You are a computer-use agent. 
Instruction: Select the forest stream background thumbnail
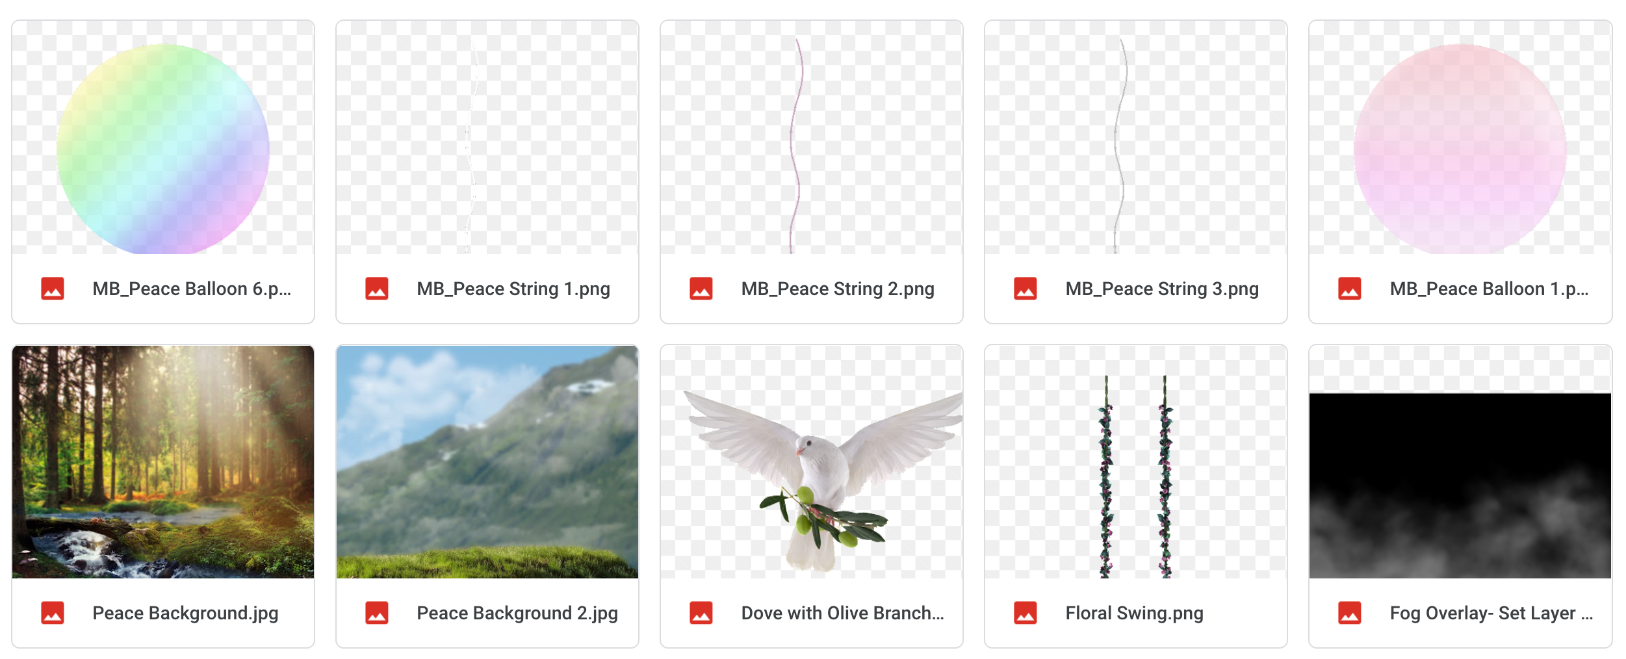point(163,461)
